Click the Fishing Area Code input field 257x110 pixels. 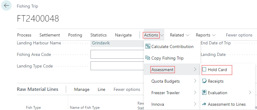pyautogui.click(x=117, y=54)
